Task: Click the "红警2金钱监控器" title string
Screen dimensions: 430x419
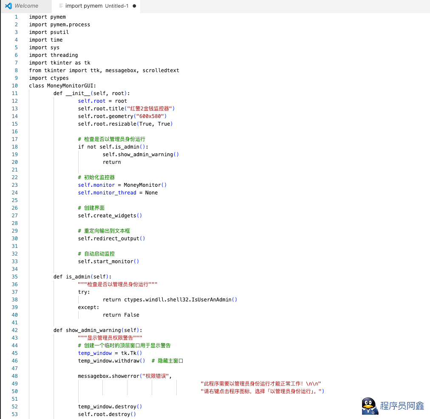Action: click(x=143, y=109)
